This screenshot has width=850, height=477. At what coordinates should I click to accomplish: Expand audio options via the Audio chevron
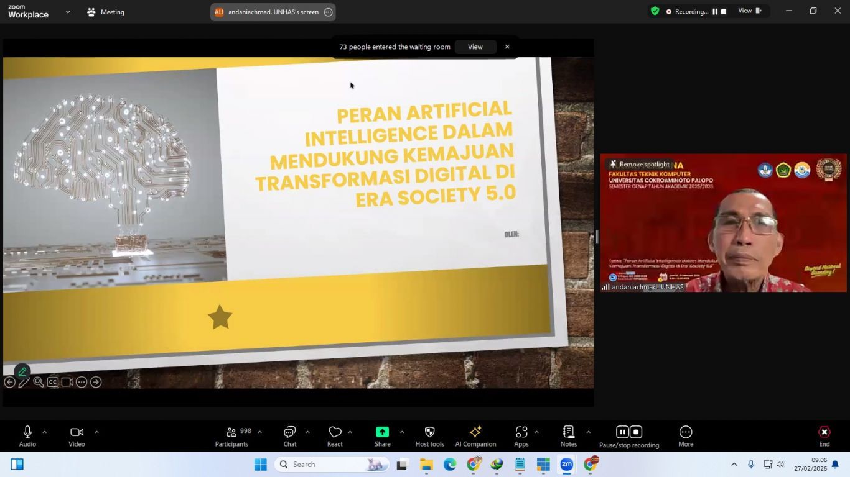(44, 432)
